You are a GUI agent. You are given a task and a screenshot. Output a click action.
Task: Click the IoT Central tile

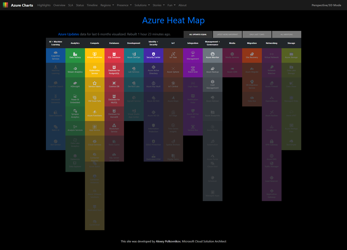click(x=173, y=85)
